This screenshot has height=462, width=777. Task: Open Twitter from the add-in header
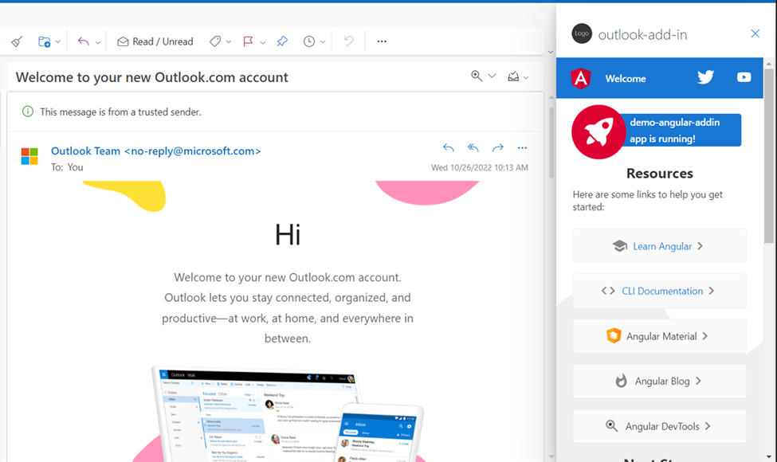click(x=704, y=77)
